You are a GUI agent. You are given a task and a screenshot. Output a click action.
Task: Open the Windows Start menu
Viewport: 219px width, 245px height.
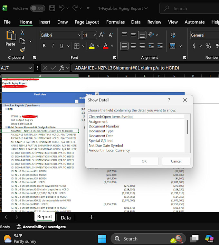102,239
